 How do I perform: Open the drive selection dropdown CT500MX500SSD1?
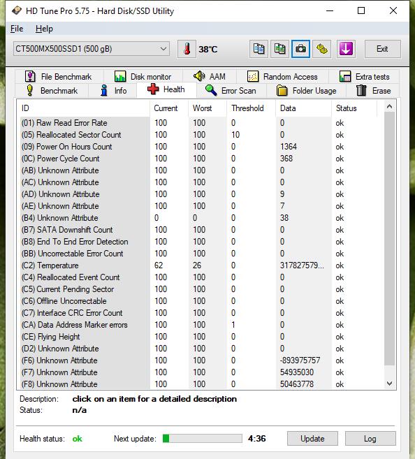click(91, 49)
